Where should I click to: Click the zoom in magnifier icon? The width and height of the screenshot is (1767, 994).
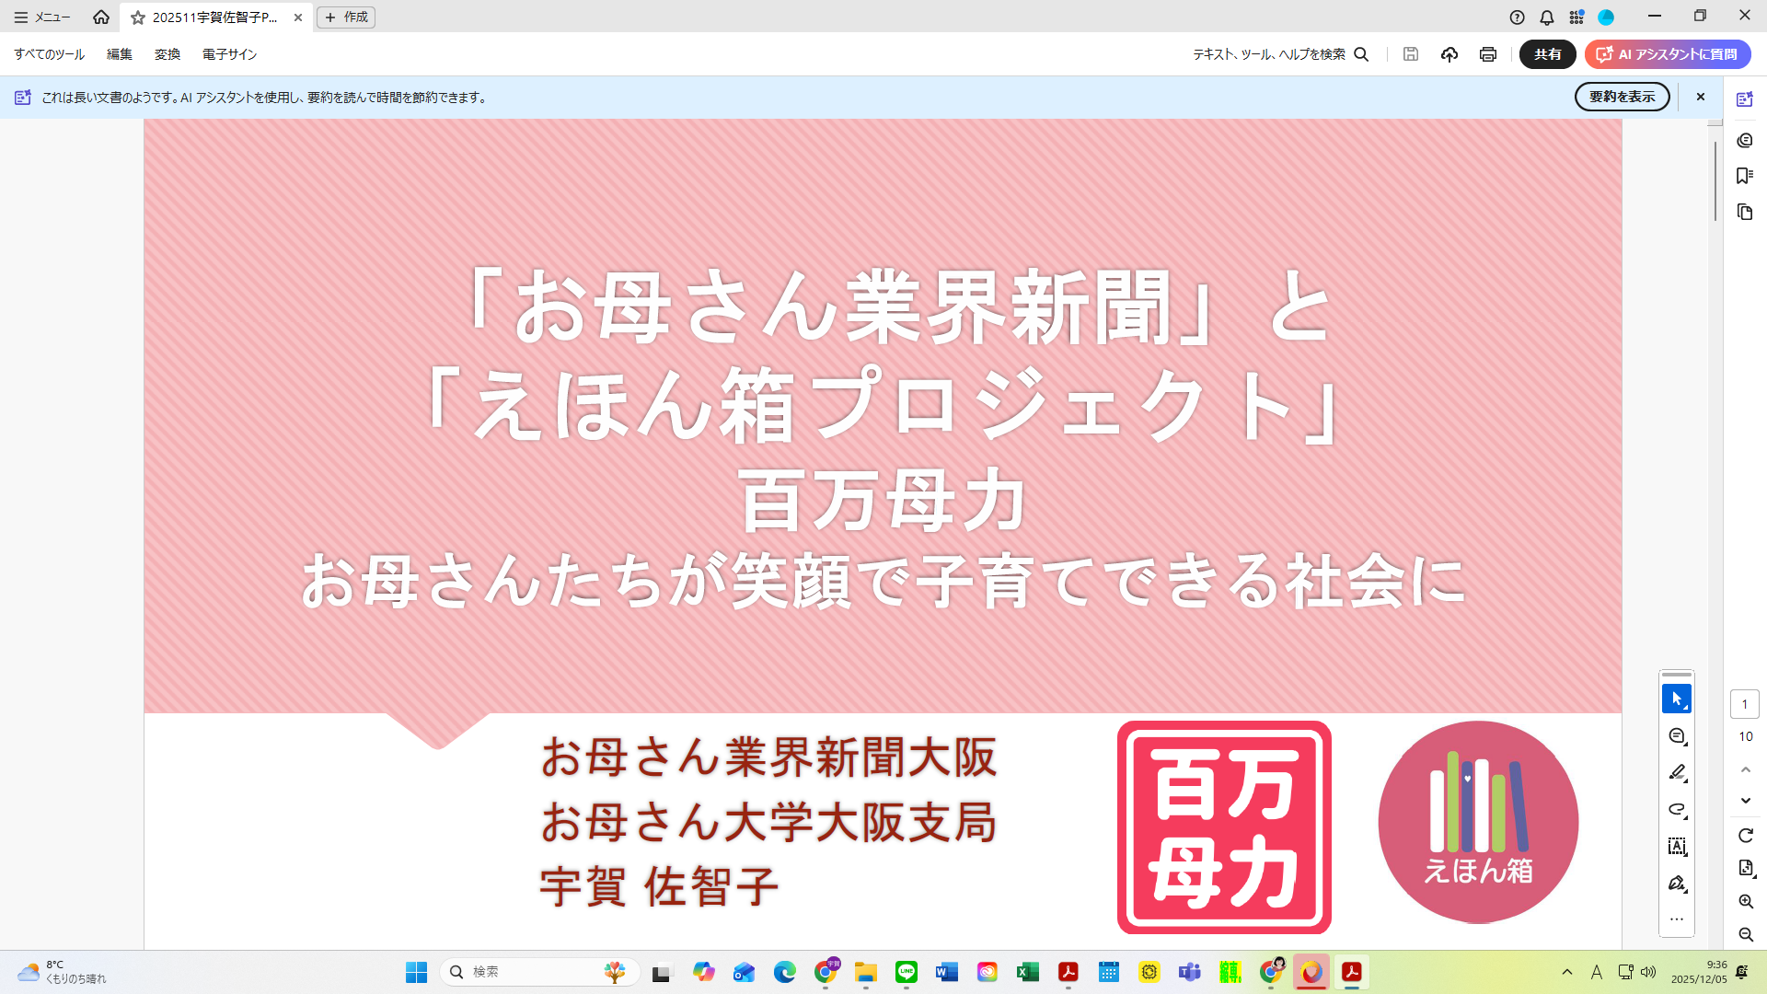click(x=1745, y=902)
